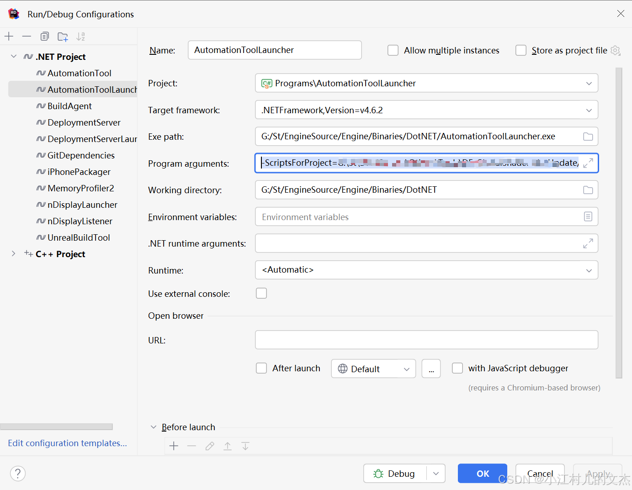This screenshot has width=632, height=490.
Task: Sort configurations alphabetically
Action: point(80,37)
